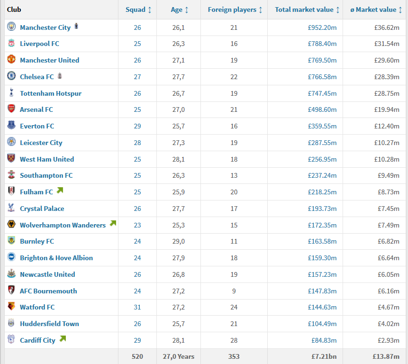The height and width of the screenshot is (364, 408).
Task: Sort table by Total market value
Action: (307, 9)
